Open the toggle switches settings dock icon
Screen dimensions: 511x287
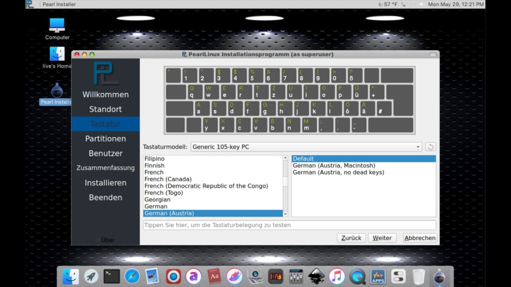click(x=398, y=276)
